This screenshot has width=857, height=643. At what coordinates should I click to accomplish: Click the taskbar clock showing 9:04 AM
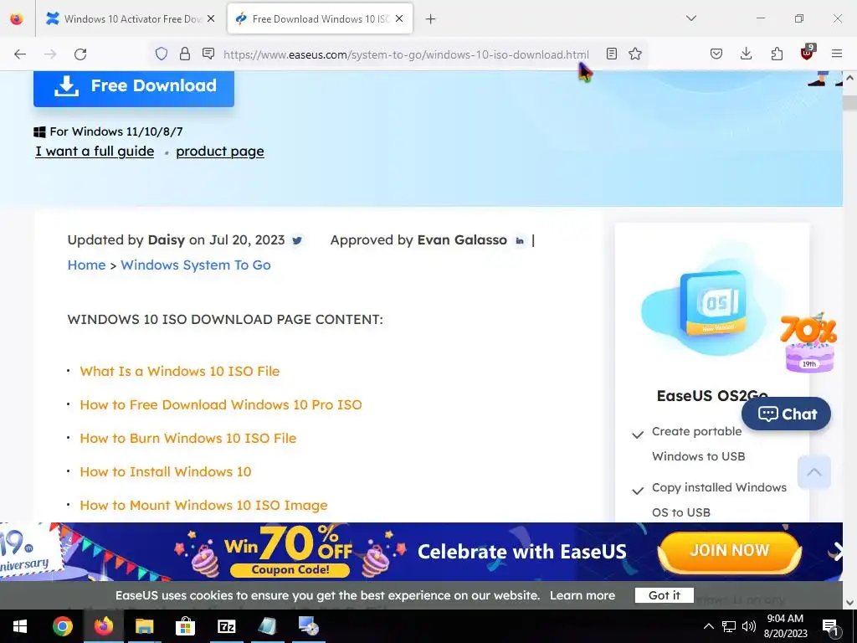click(785, 626)
